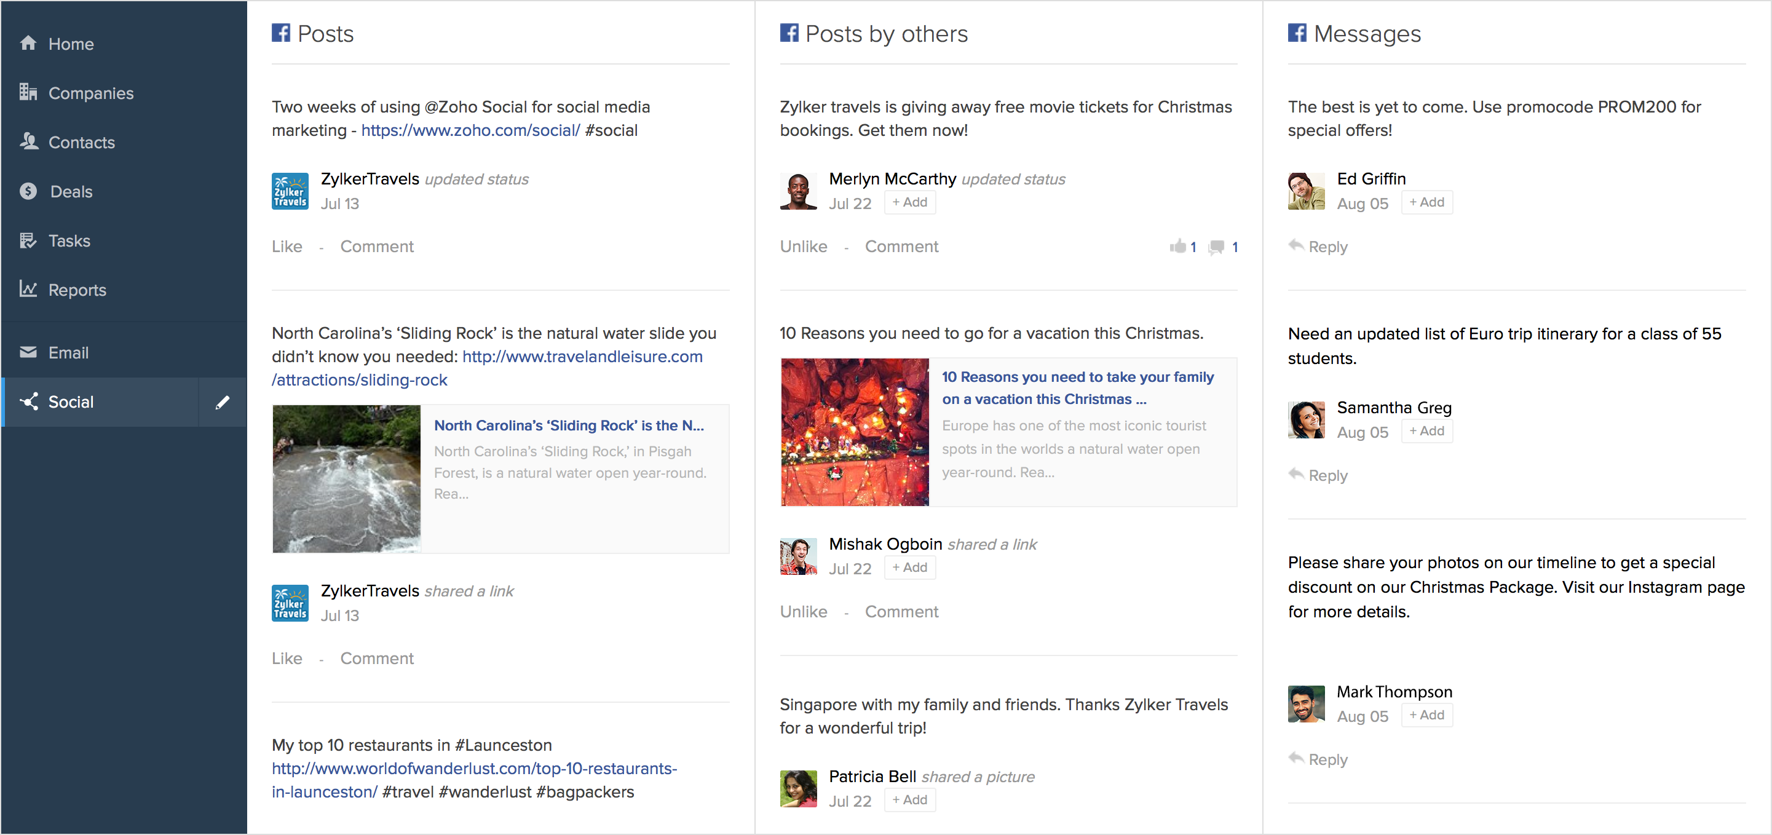Open "North Carolina's 'Sliding Rock' is the N..." title
The height and width of the screenshot is (835, 1772).
[x=569, y=425]
